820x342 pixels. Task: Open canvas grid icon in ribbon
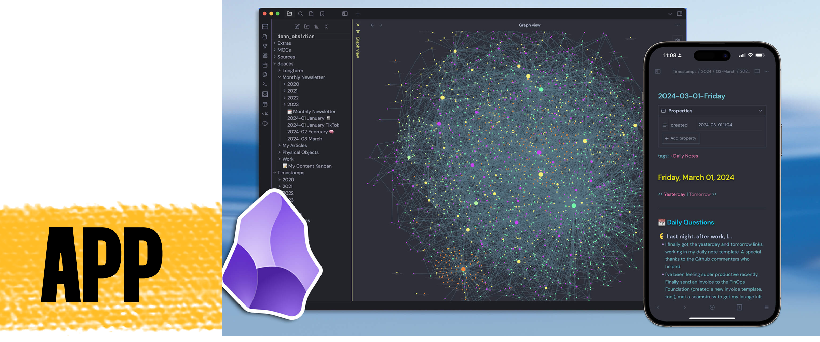265,56
